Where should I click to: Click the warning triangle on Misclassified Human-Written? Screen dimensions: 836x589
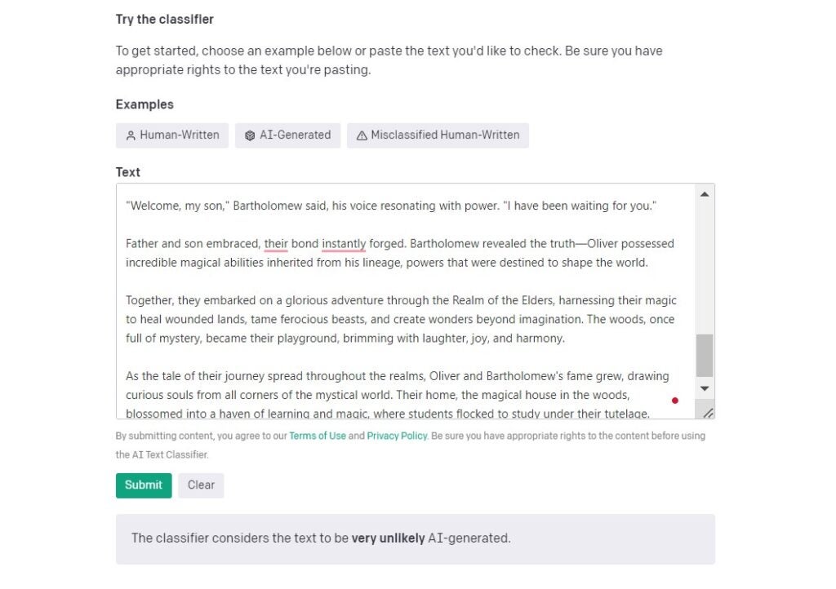click(362, 135)
